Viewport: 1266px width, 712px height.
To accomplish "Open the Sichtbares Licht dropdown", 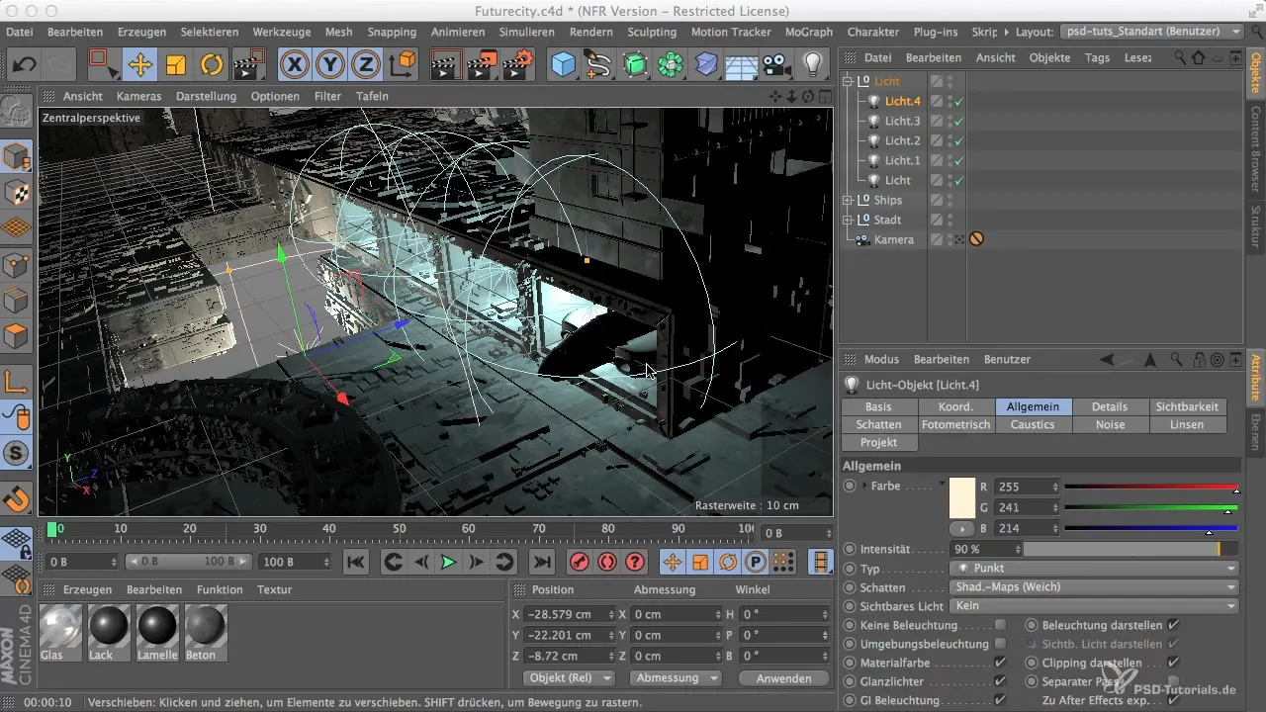I will coord(1093,606).
